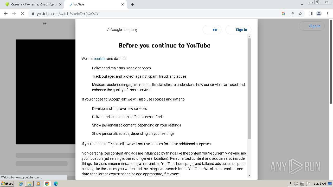The image size is (333, 187).
Task: Click the DE country code label
Action: (x=45, y=23)
